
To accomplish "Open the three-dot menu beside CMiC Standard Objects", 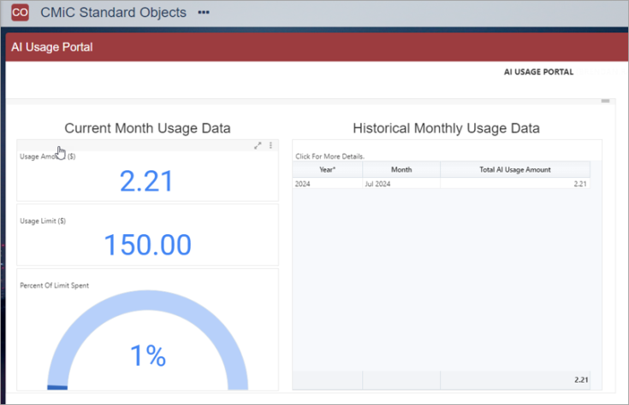I will pyautogui.click(x=204, y=13).
